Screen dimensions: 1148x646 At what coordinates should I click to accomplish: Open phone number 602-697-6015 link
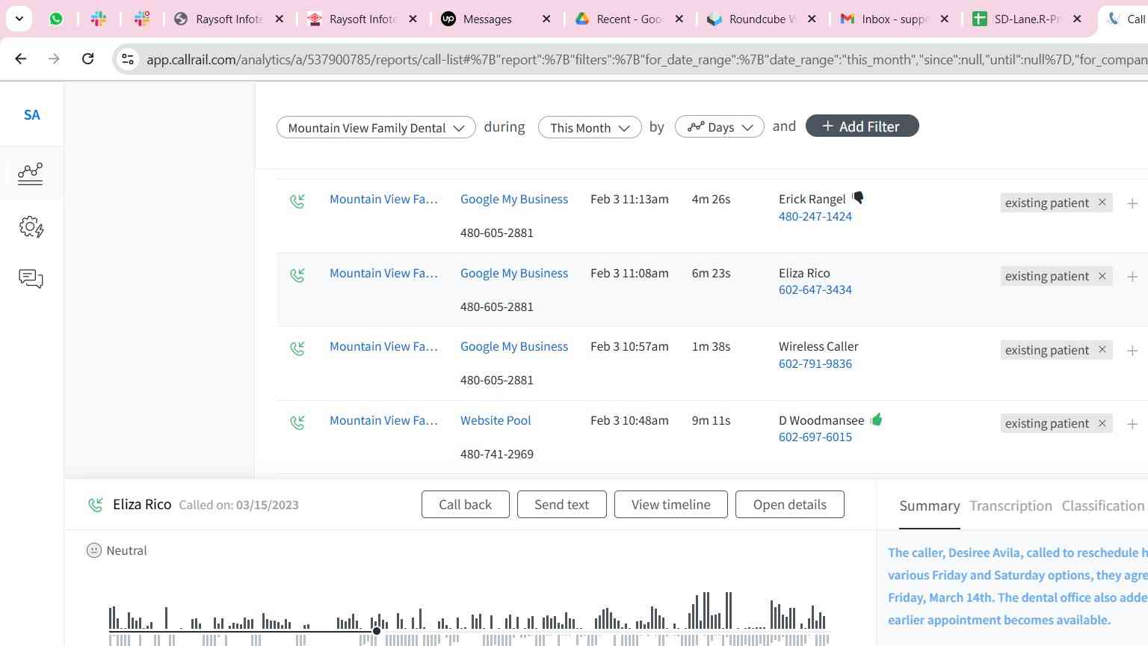[815, 437]
